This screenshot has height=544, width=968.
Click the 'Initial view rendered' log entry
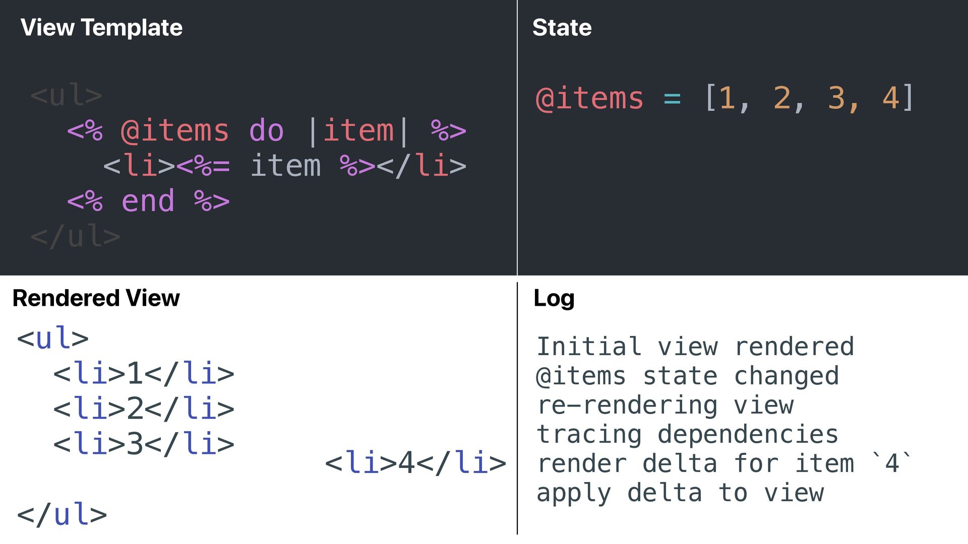(695, 347)
